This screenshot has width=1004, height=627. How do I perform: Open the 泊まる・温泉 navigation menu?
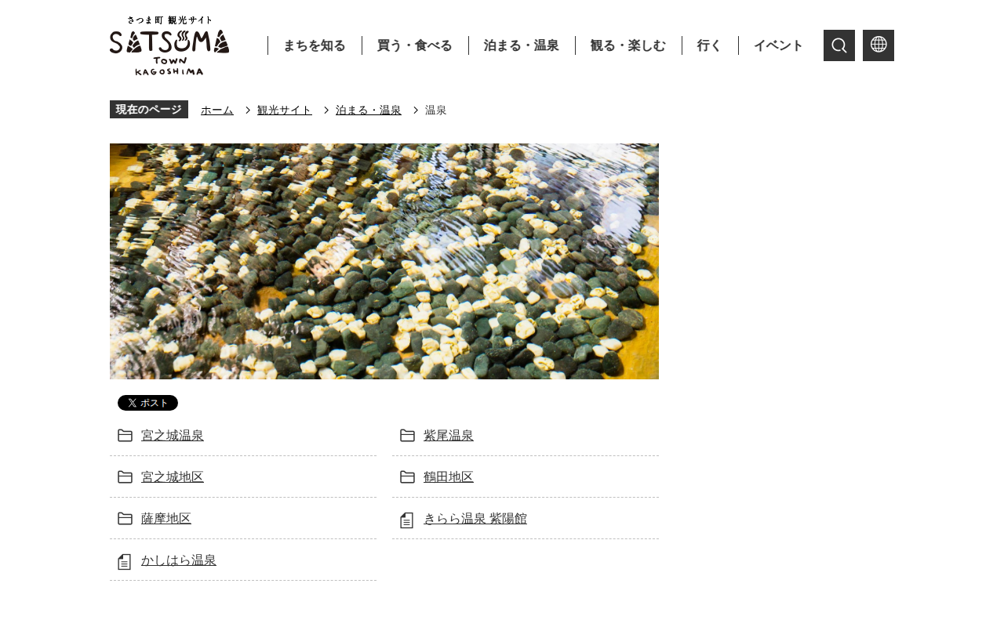(x=522, y=45)
